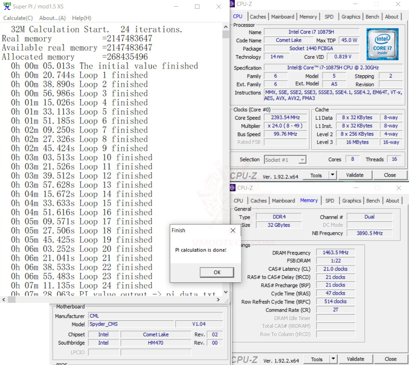The width and height of the screenshot is (409, 365).
Task: Switch to Caches tab in top CPU-Z
Action: point(258,17)
